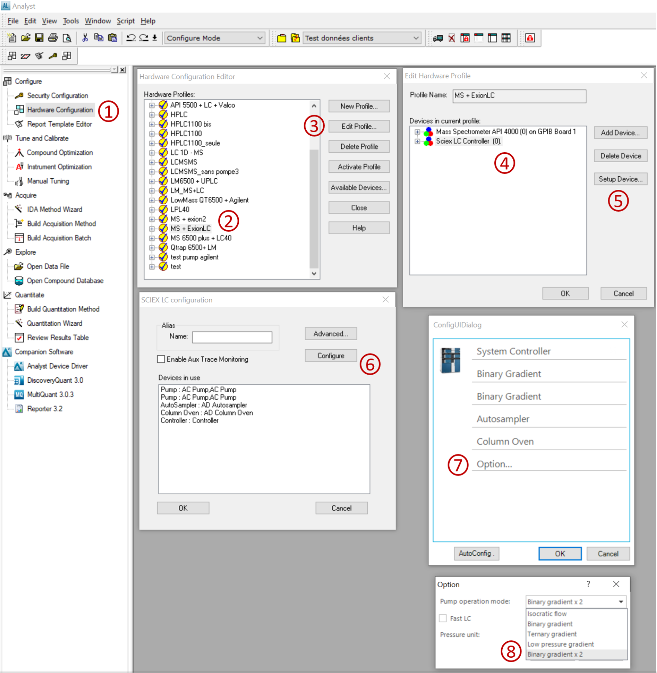Open the Edit menu
This screenshot has width=657, height=673.
[x=30, y=21]
